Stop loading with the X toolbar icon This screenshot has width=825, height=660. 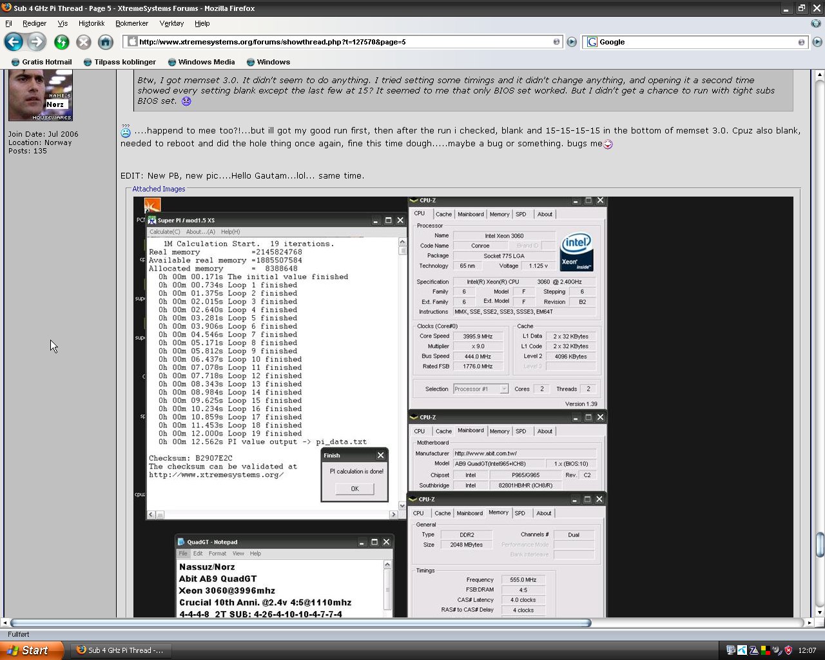(x=84, y=42)
